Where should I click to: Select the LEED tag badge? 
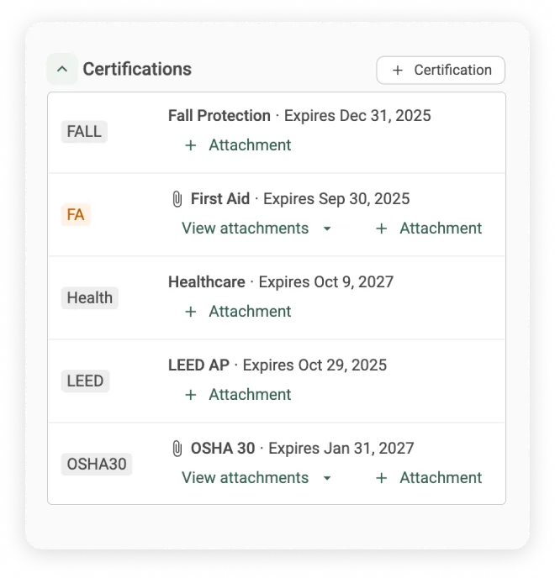tap(85, 381)
